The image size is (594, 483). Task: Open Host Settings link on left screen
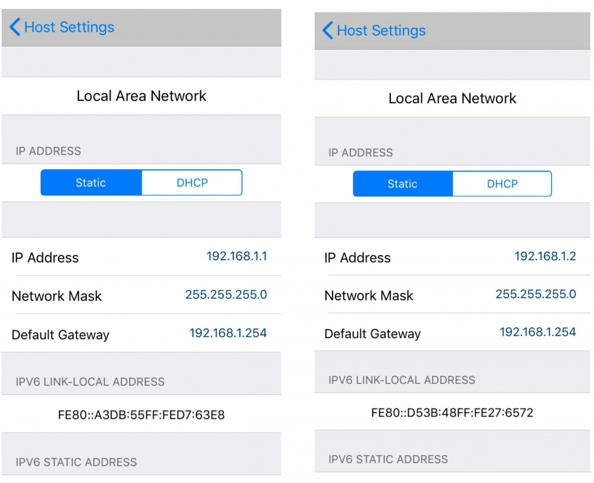pyautogui.click(x=69, y=27)
